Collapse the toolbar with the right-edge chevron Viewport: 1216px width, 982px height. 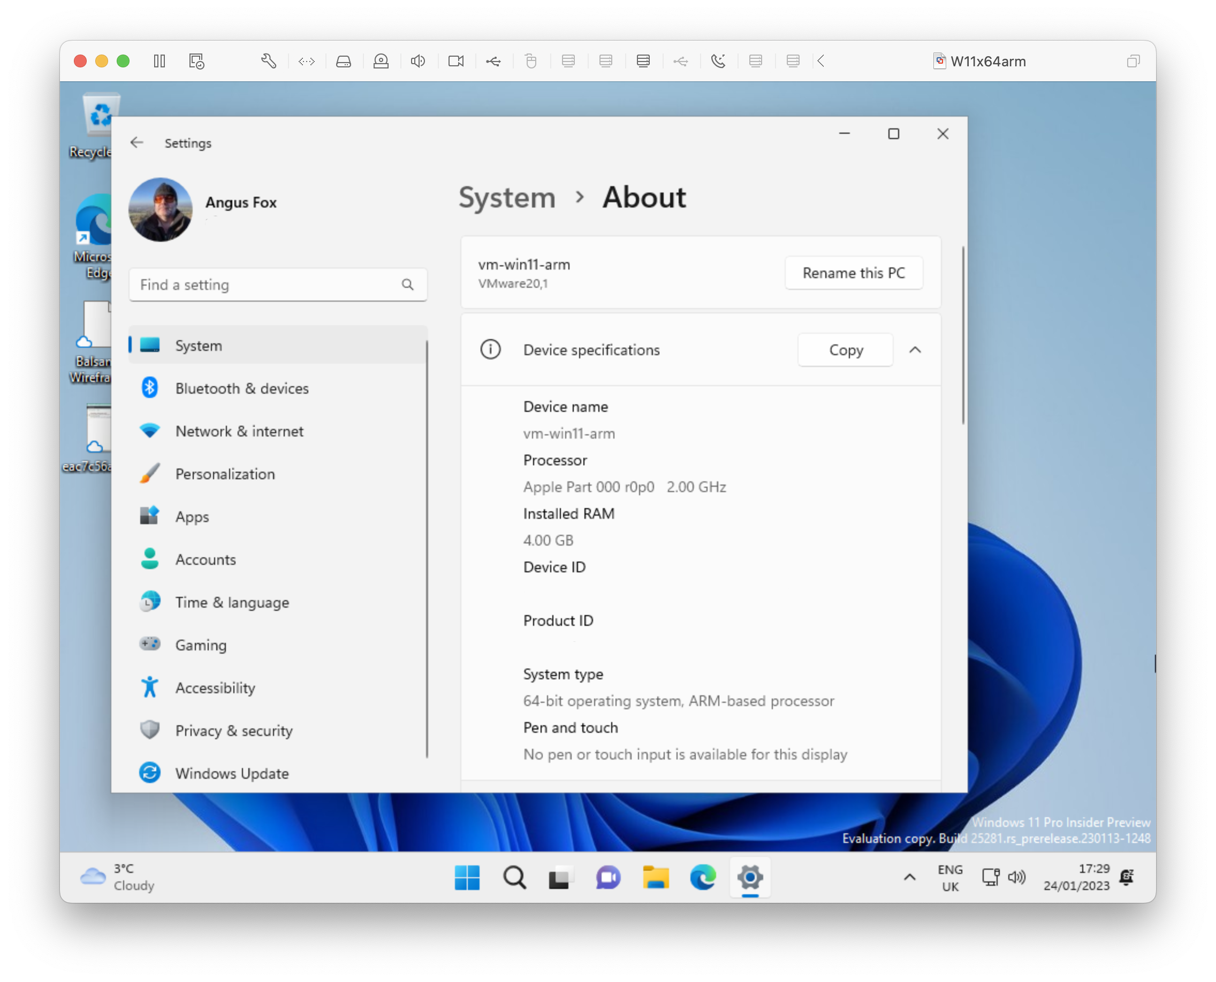tap(821, 61)
